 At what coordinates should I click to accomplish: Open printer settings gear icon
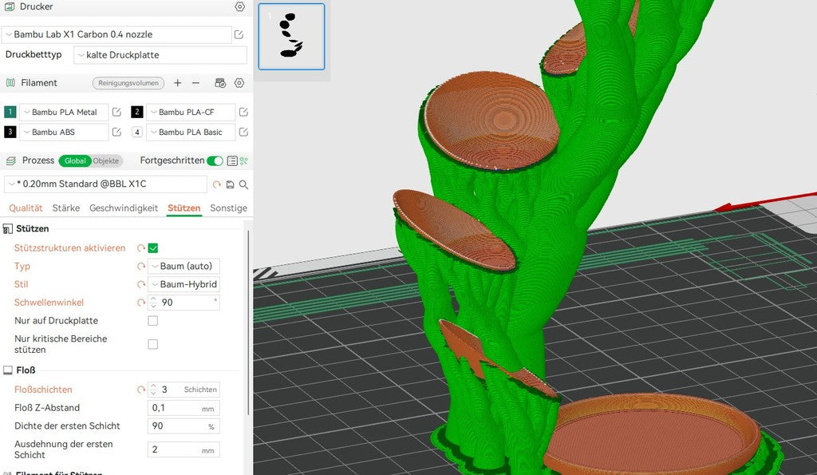pos(239,6)
